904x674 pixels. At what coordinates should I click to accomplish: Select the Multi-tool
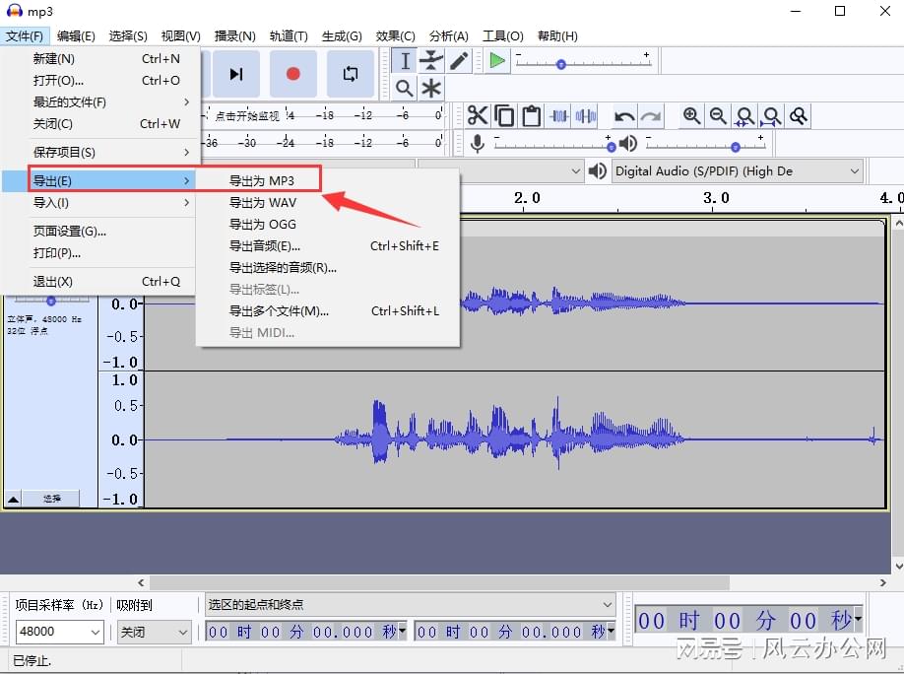tap(431, 88)
